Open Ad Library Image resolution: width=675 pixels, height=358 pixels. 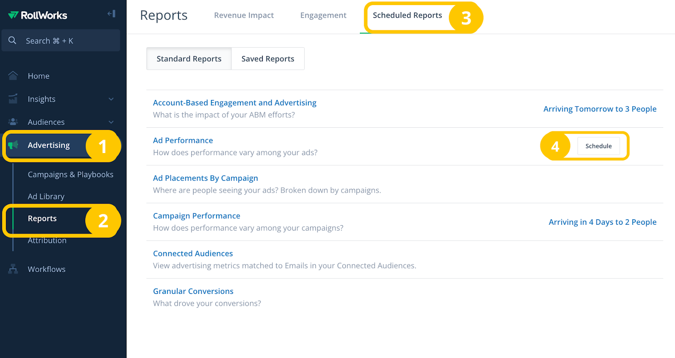(x=46, y=196)
